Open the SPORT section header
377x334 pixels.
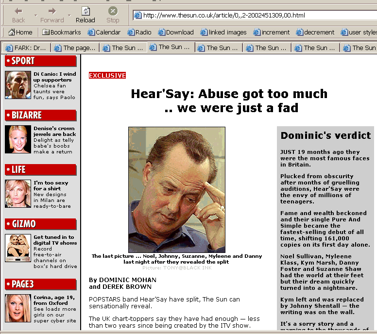(41, 61)
